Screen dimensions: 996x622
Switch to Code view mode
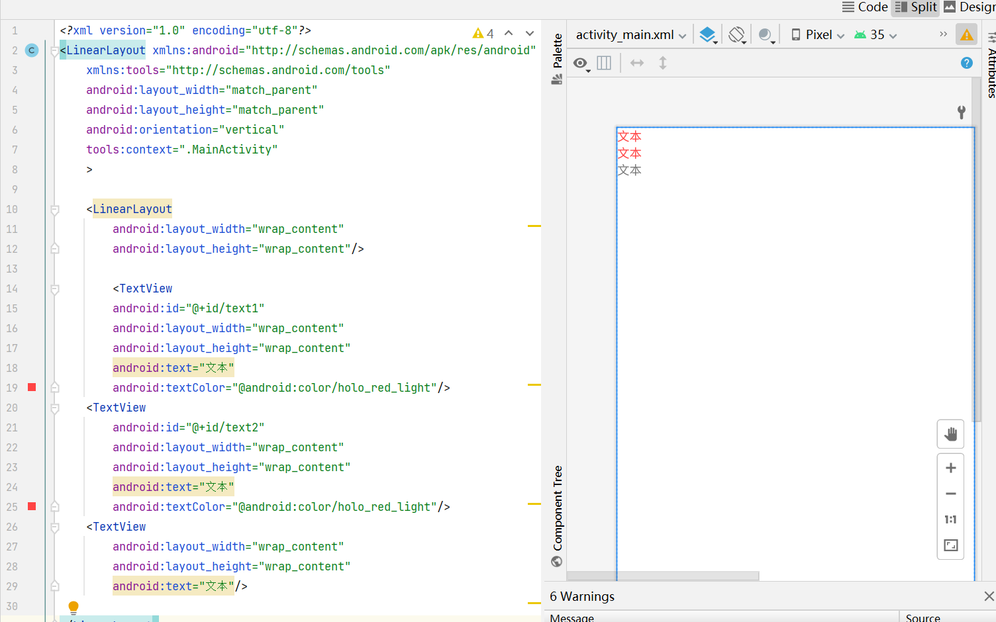(x=865, y=7)
